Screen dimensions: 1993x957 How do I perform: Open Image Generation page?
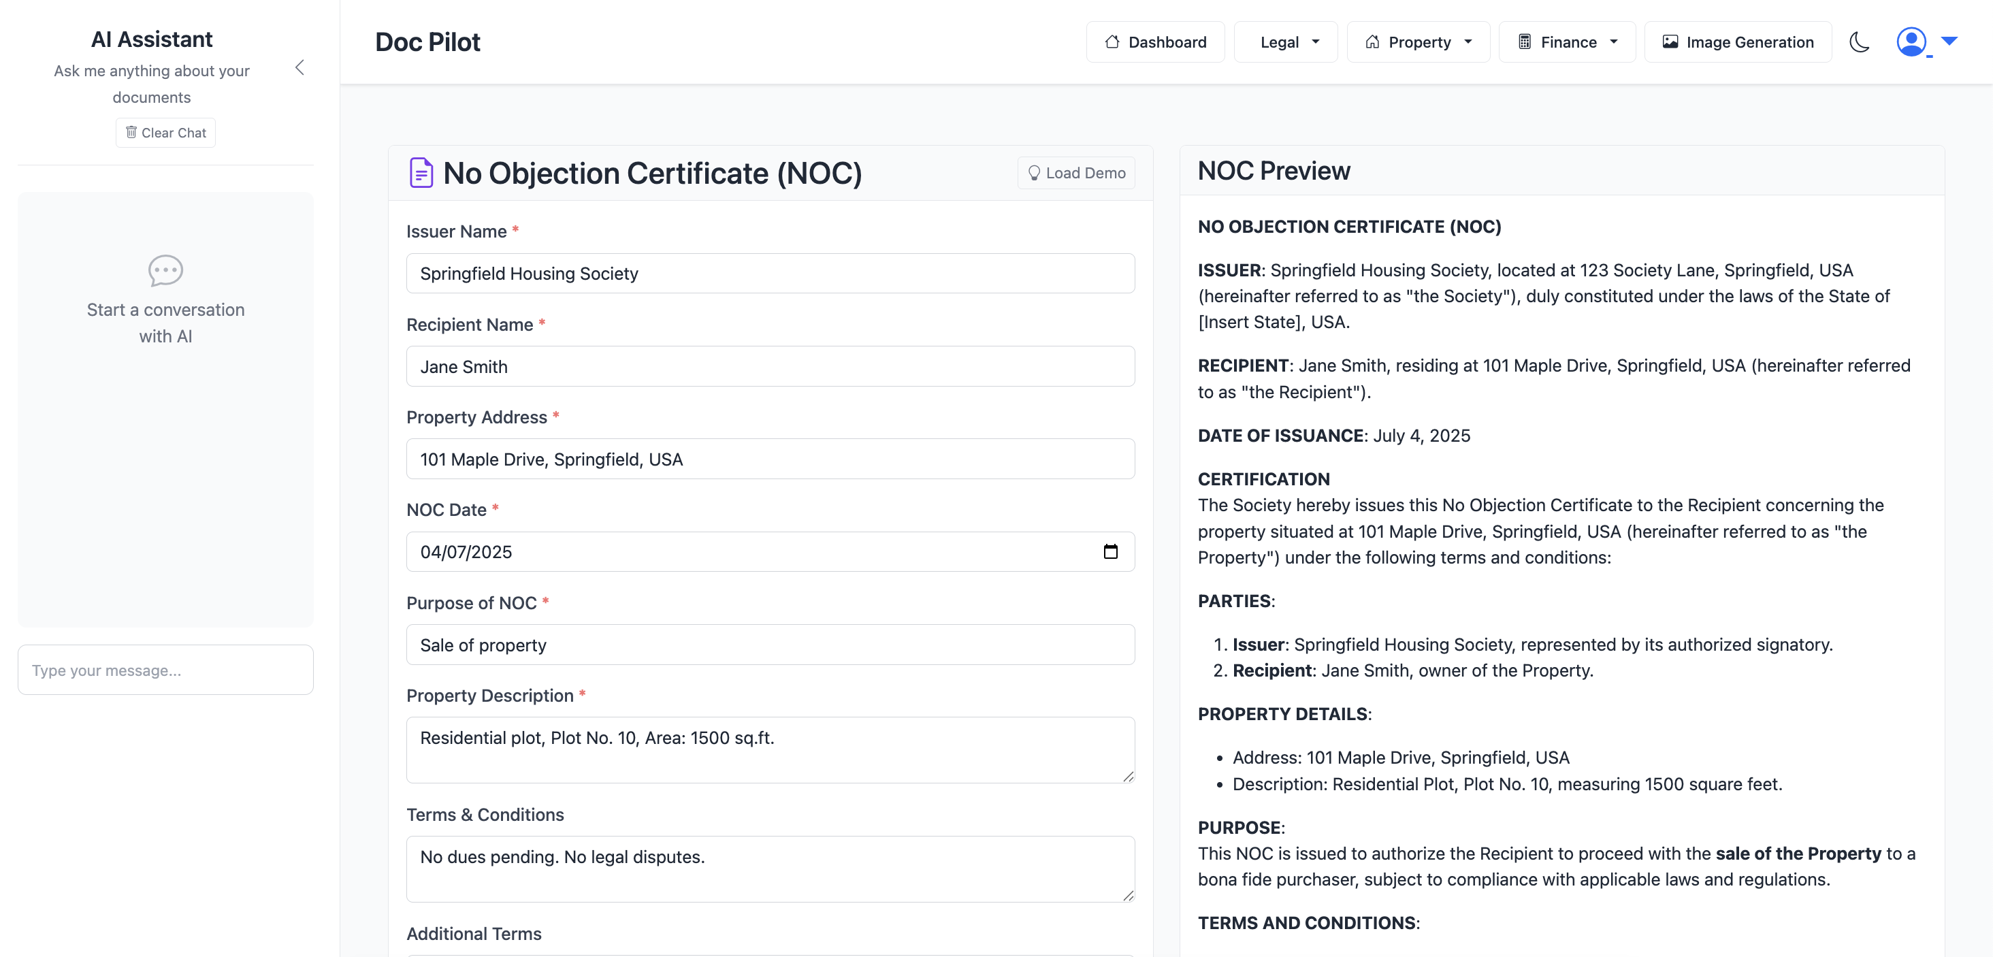click(1738, 42)
